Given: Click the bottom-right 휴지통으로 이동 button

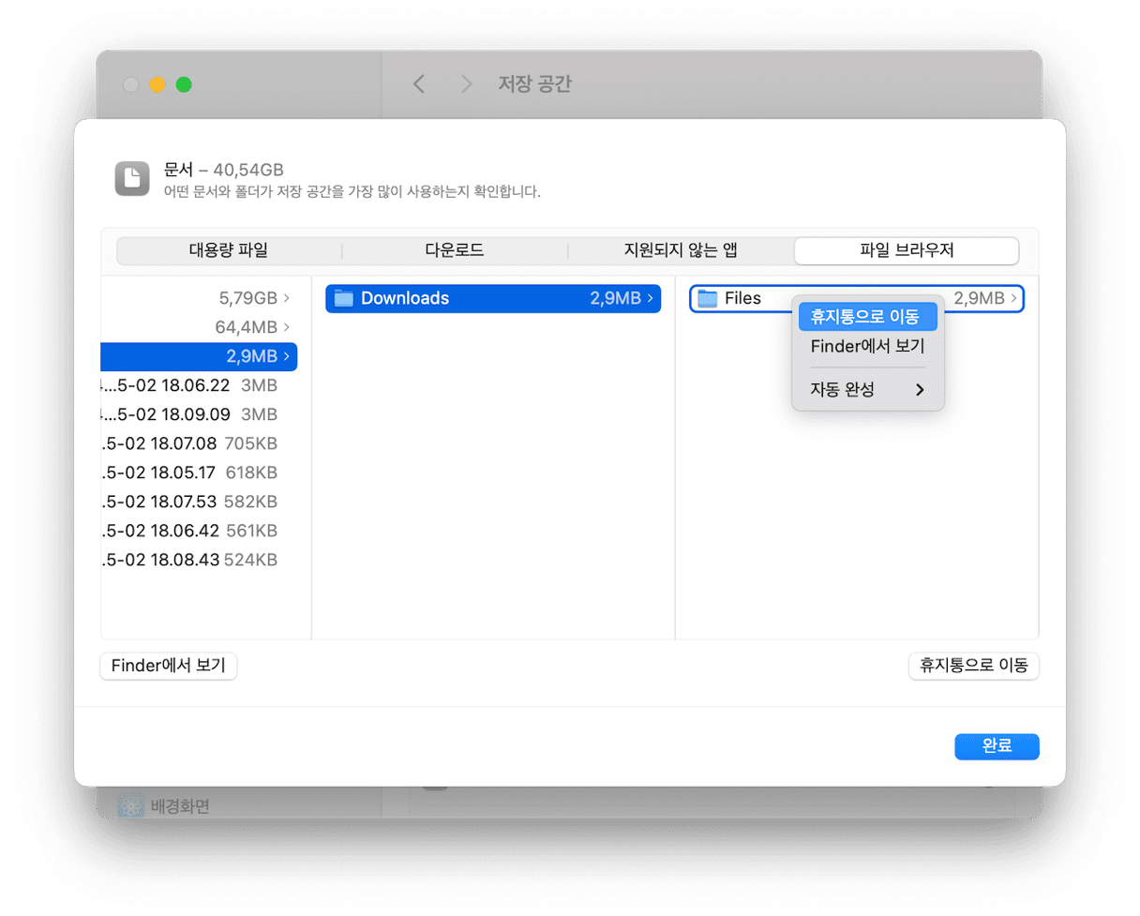Looking at the screenshot, I should coord(973,666).
